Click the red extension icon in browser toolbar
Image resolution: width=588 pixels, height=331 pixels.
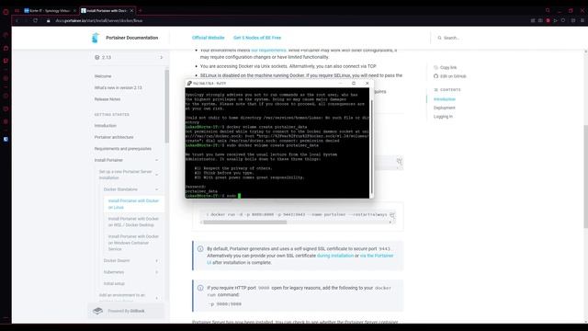(x=548, y=20)
